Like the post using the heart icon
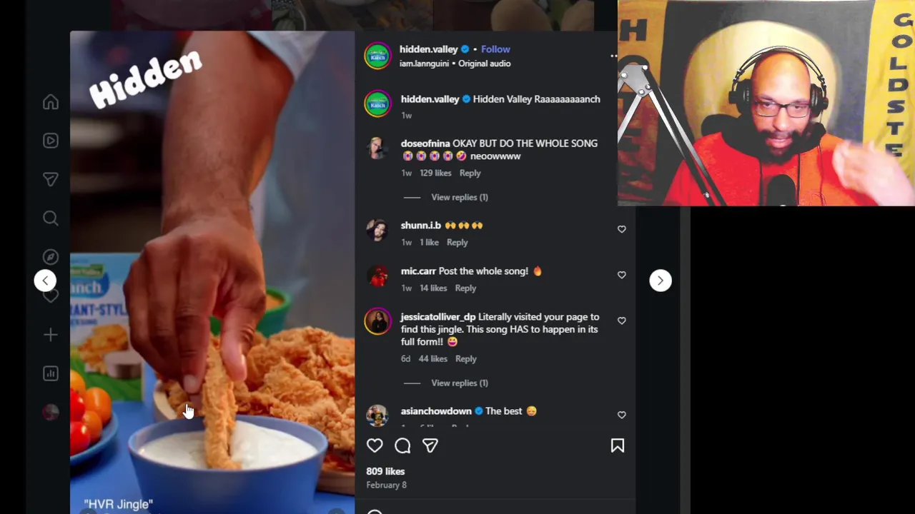The width and height of the screenshot is (915, 514). click(375, 445)
